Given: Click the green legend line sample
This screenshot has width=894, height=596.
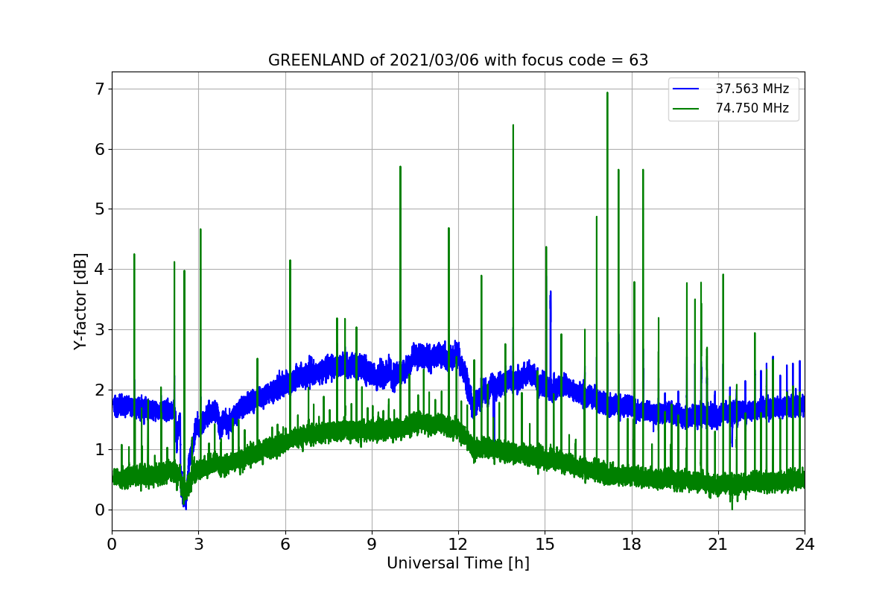Looking at the screenshot, I should [x=686, y=108].
